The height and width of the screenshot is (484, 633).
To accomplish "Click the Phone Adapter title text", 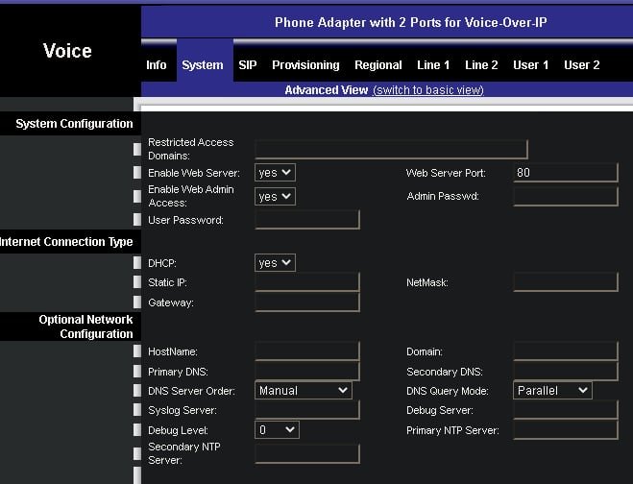I will (410, 22).
